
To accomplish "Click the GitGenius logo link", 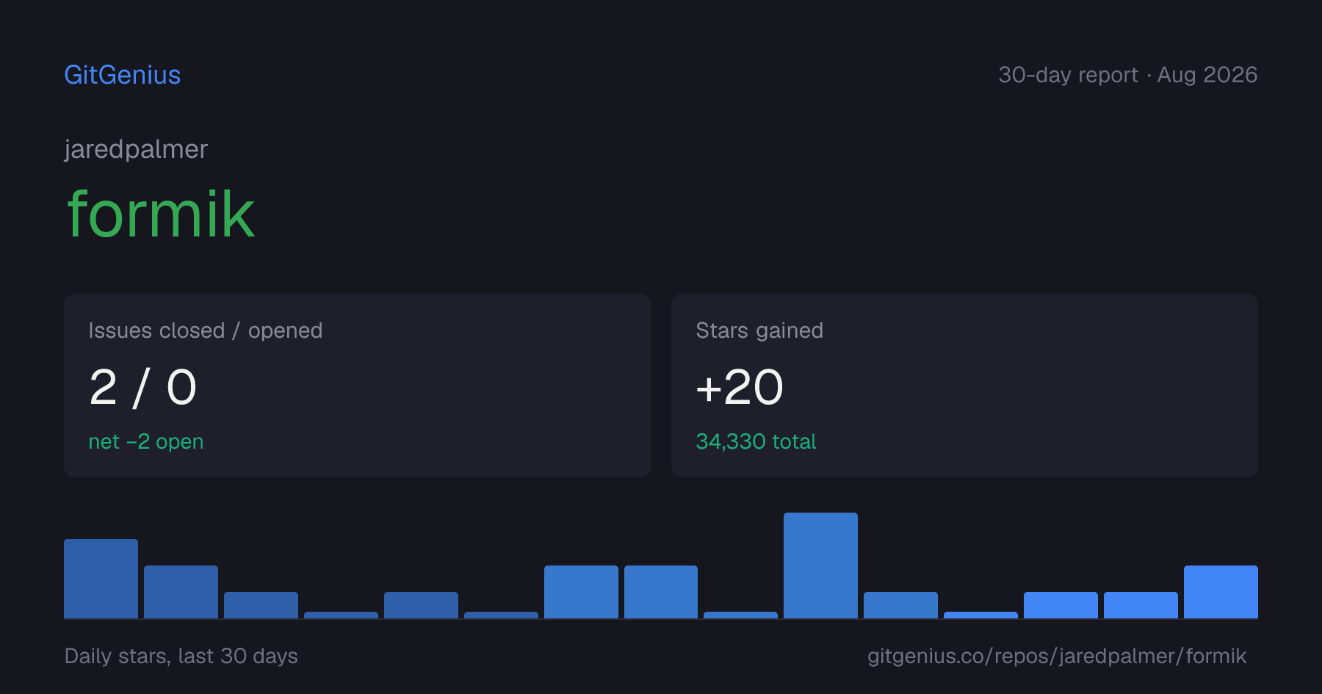I will (123, 75).
